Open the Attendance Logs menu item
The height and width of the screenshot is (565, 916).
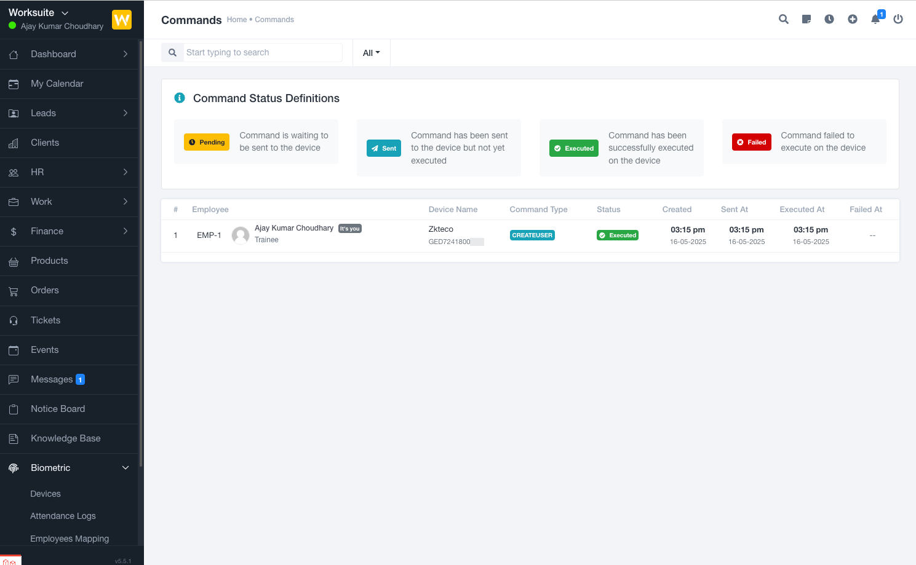[x=63, y=516]
